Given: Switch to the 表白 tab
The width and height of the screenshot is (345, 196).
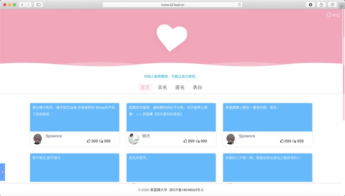Looking at the screenshot, I should coord(197,87).
